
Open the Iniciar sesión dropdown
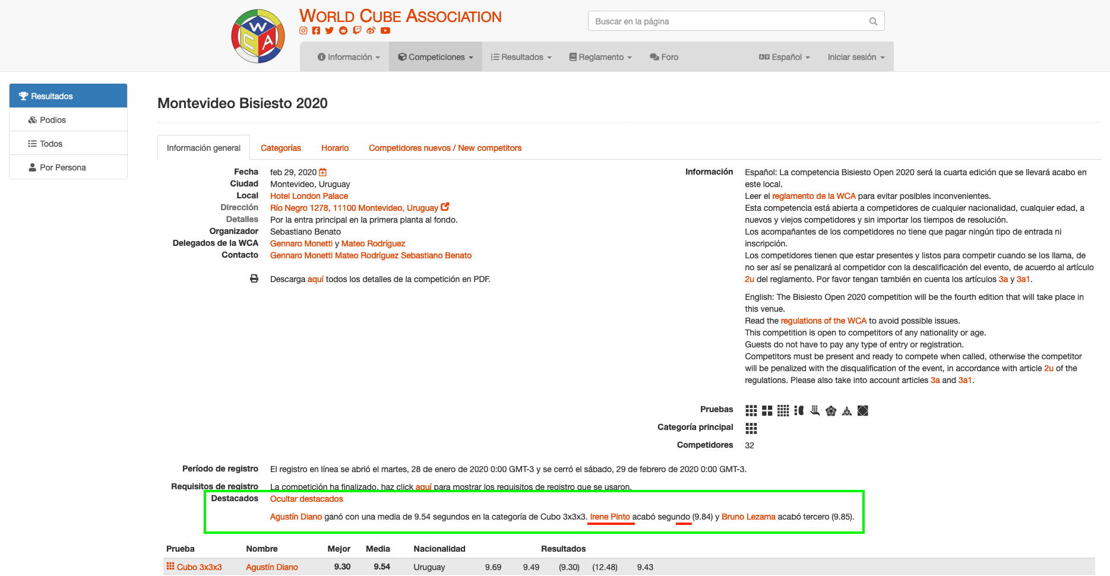pos(856,57)
